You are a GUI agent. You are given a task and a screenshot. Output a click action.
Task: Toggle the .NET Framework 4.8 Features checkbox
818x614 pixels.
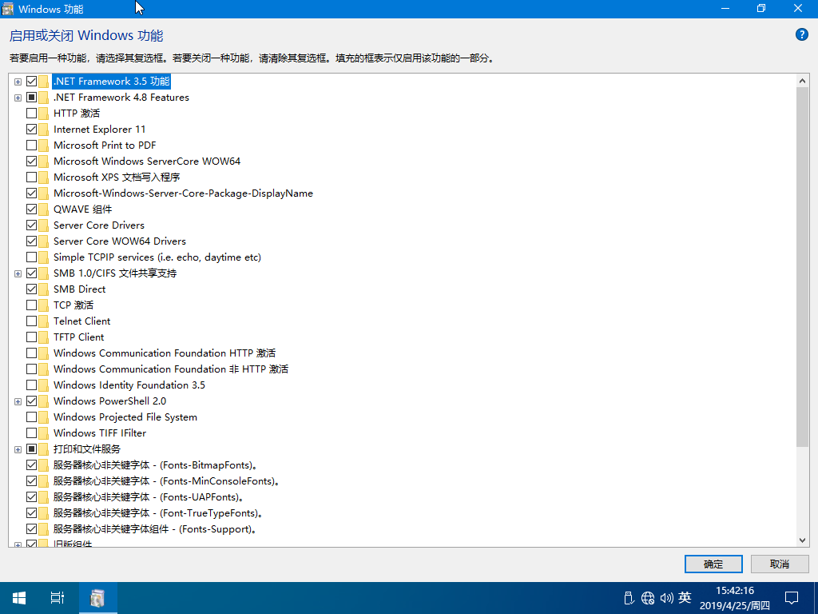pyautogui.click(x=31, y=98)
